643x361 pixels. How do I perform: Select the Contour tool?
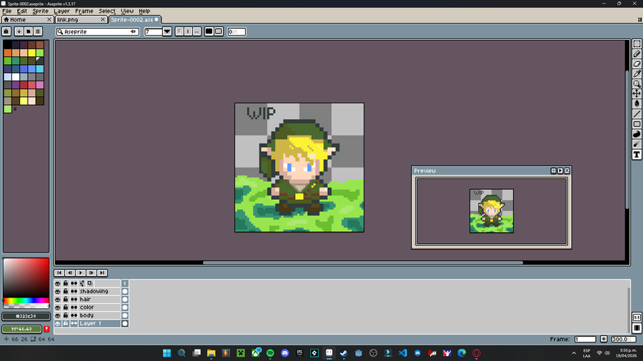(x=637, y=134)
